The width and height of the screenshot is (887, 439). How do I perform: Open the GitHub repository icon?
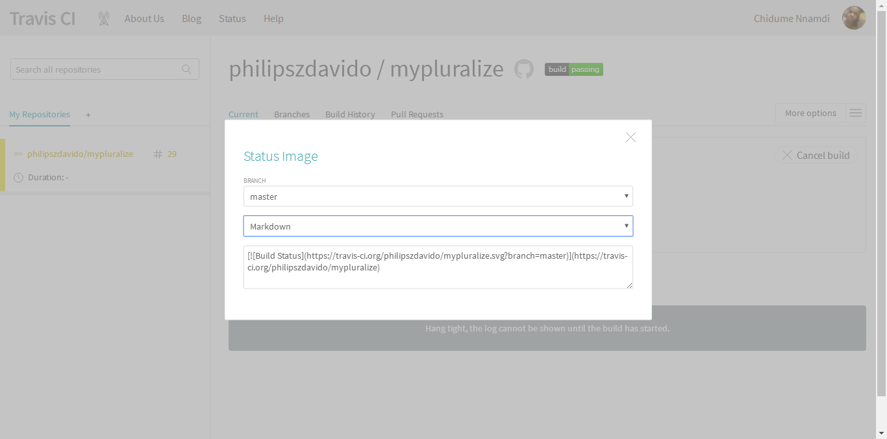pyautogui.click(x=524, y=69)
